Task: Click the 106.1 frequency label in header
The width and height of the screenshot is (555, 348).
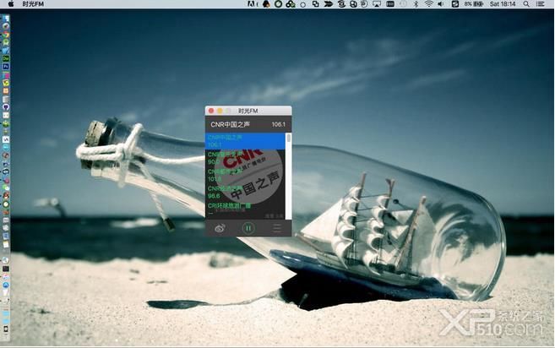Action: [x=278, y=125]
